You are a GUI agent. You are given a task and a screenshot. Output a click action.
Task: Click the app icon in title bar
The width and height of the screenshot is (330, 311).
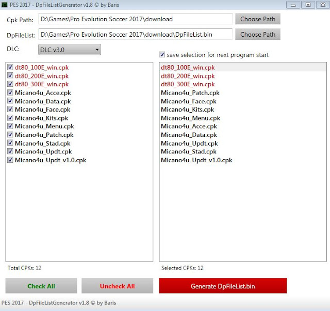(5, 5)
